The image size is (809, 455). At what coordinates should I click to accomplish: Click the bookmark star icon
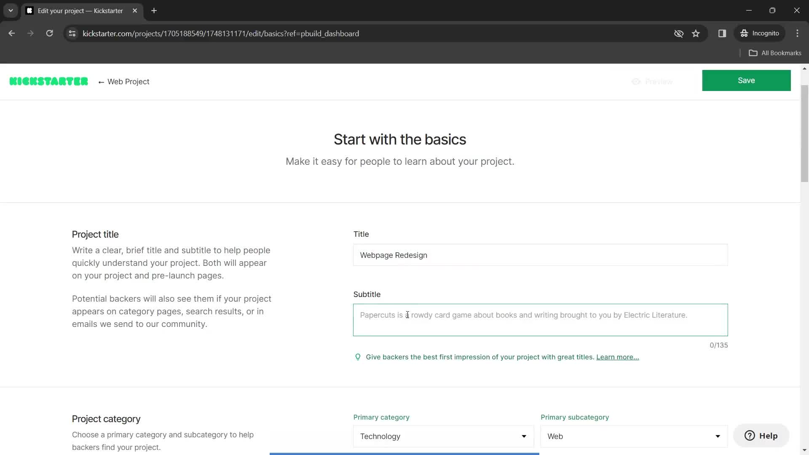[x=696, y=33]
